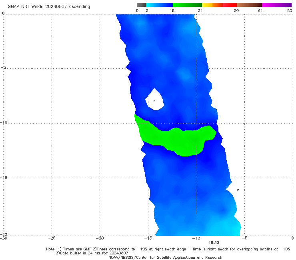296x260 pixels.
Task: Click the latitude axis label "-15"
Action: 4,178
